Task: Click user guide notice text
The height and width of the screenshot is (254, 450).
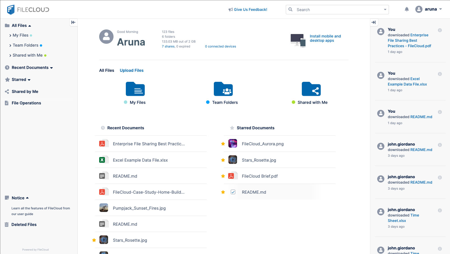Action: point(41,211)
